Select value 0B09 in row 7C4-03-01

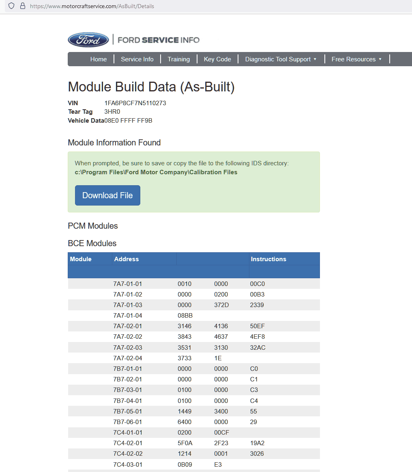185,464
